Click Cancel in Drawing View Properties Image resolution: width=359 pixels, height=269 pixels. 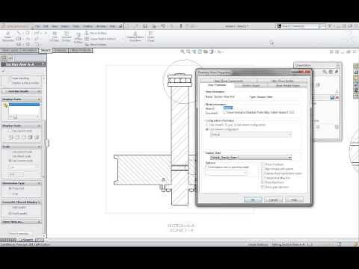tap(273, 200)
